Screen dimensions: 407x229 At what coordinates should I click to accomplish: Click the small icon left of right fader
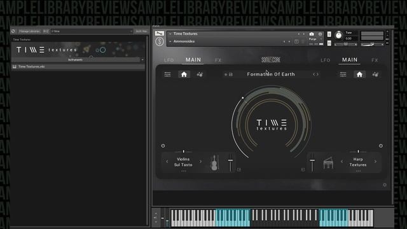(x=303, y=170)
